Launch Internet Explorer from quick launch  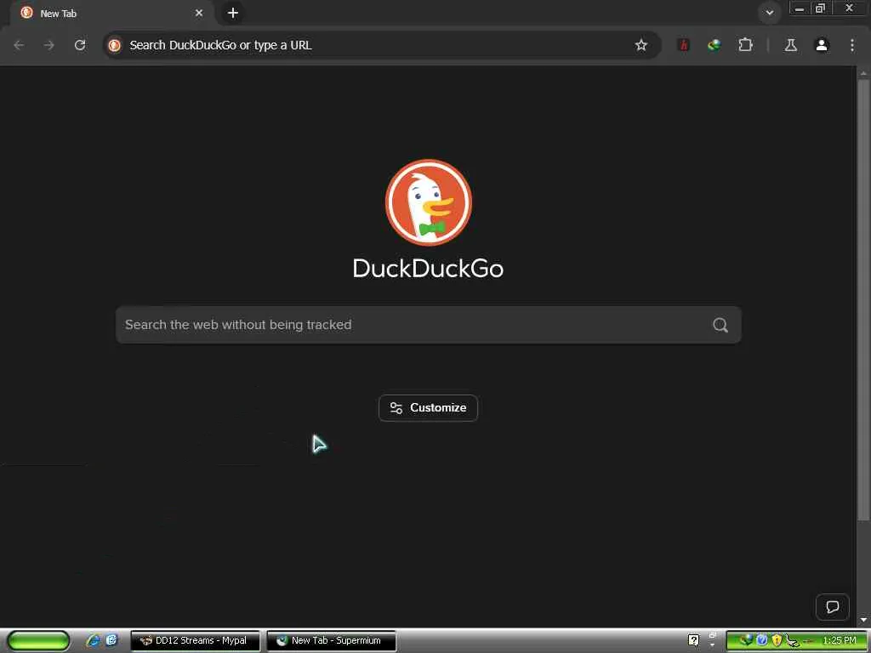[x=93, y=640]
